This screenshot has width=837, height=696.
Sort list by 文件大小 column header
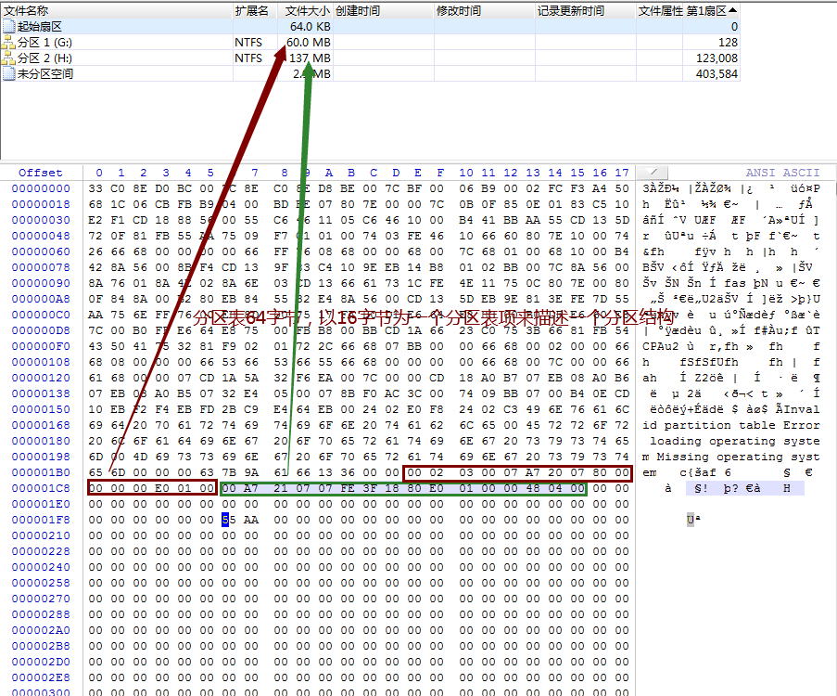[307, 11]
